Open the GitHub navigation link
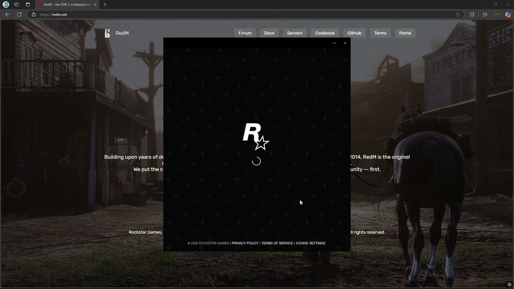The height and width of the screenshot is (289, 514). [355, 33]
